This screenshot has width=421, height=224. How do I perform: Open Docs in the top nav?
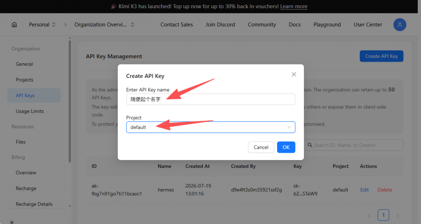click(x=294, y=25)
